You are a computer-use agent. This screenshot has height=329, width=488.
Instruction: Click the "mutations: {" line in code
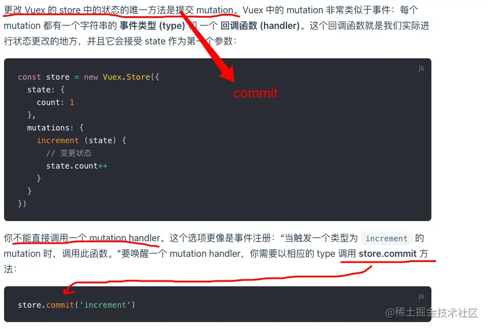(55, 128)
